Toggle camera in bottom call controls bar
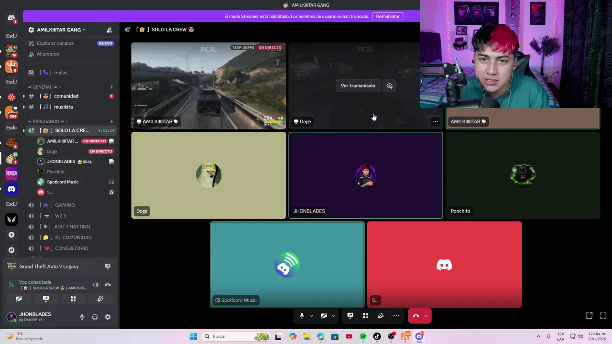 coord(324,316)
